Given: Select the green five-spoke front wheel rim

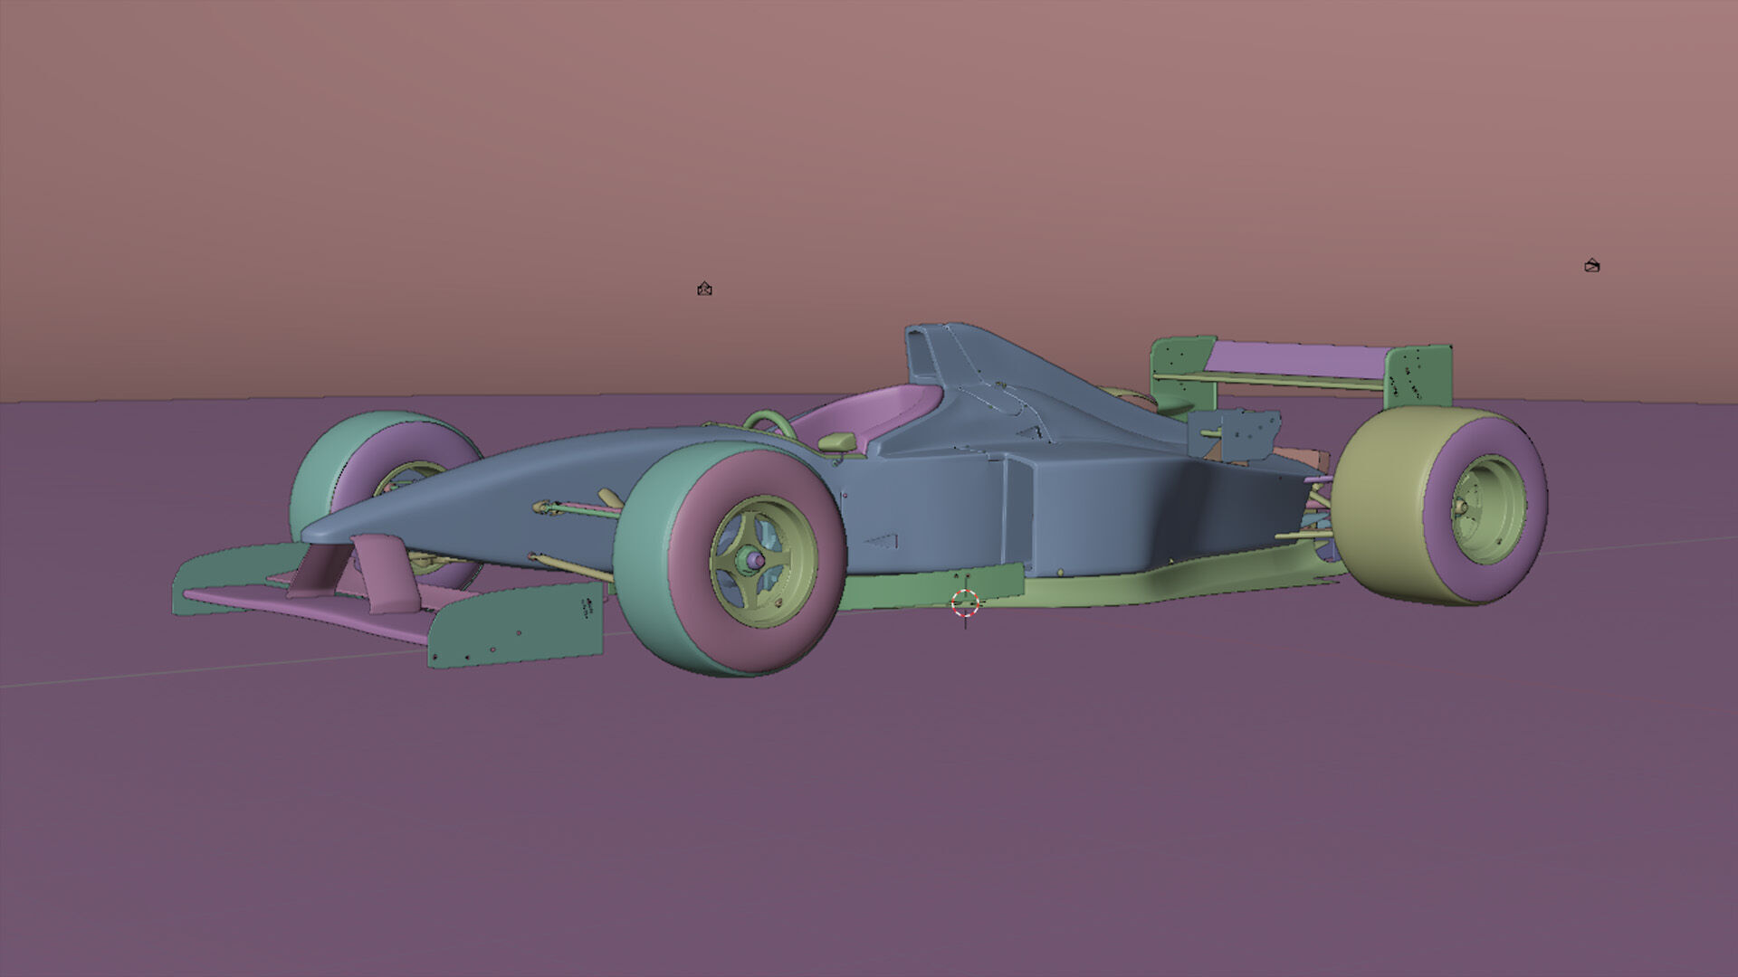Looking at the screenshot, I should [x=763, y=562].
